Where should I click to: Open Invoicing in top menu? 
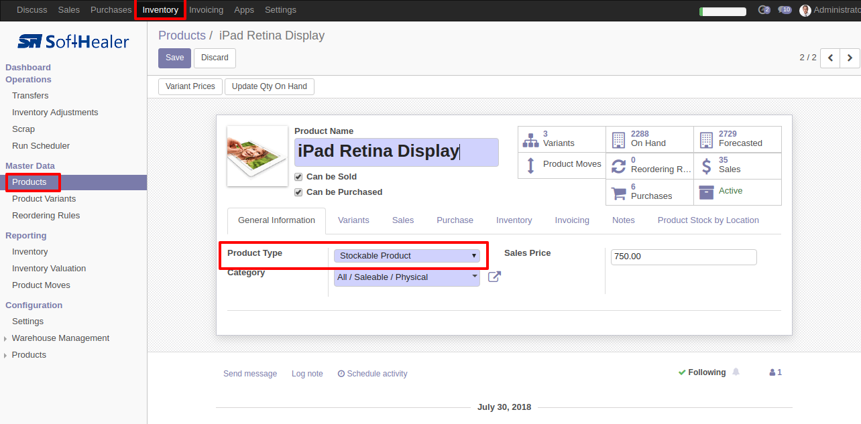[206, 10]
